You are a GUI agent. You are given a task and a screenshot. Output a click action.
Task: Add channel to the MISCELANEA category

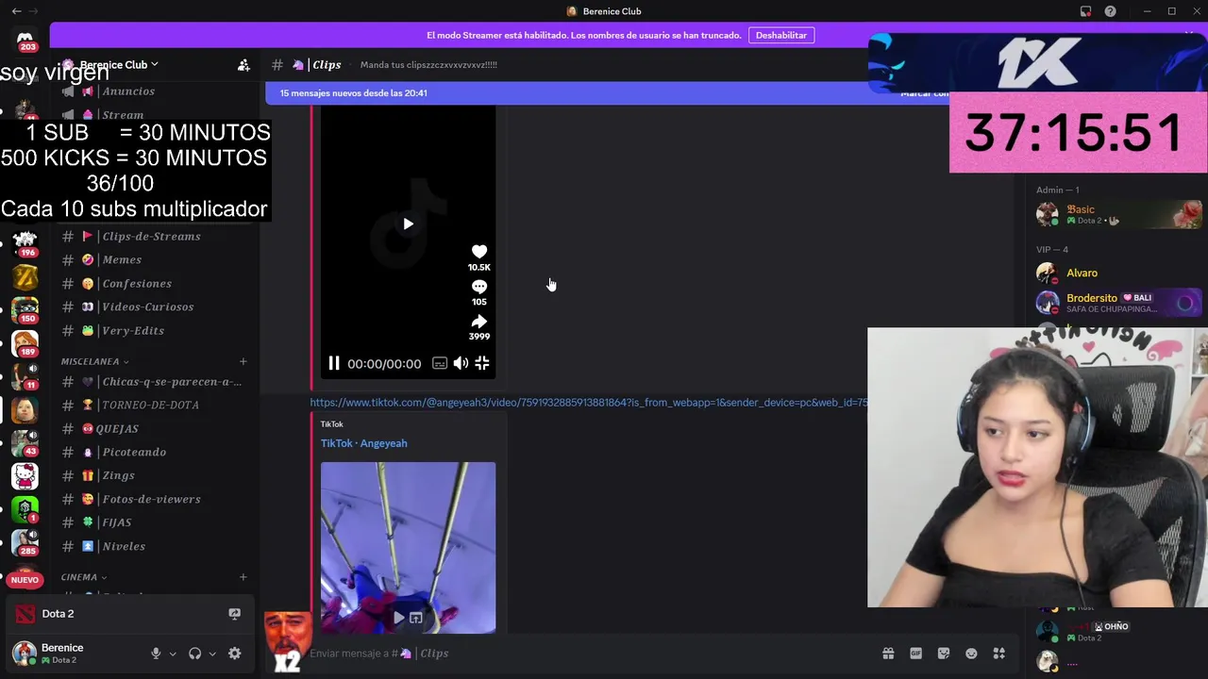click(243, 361)
